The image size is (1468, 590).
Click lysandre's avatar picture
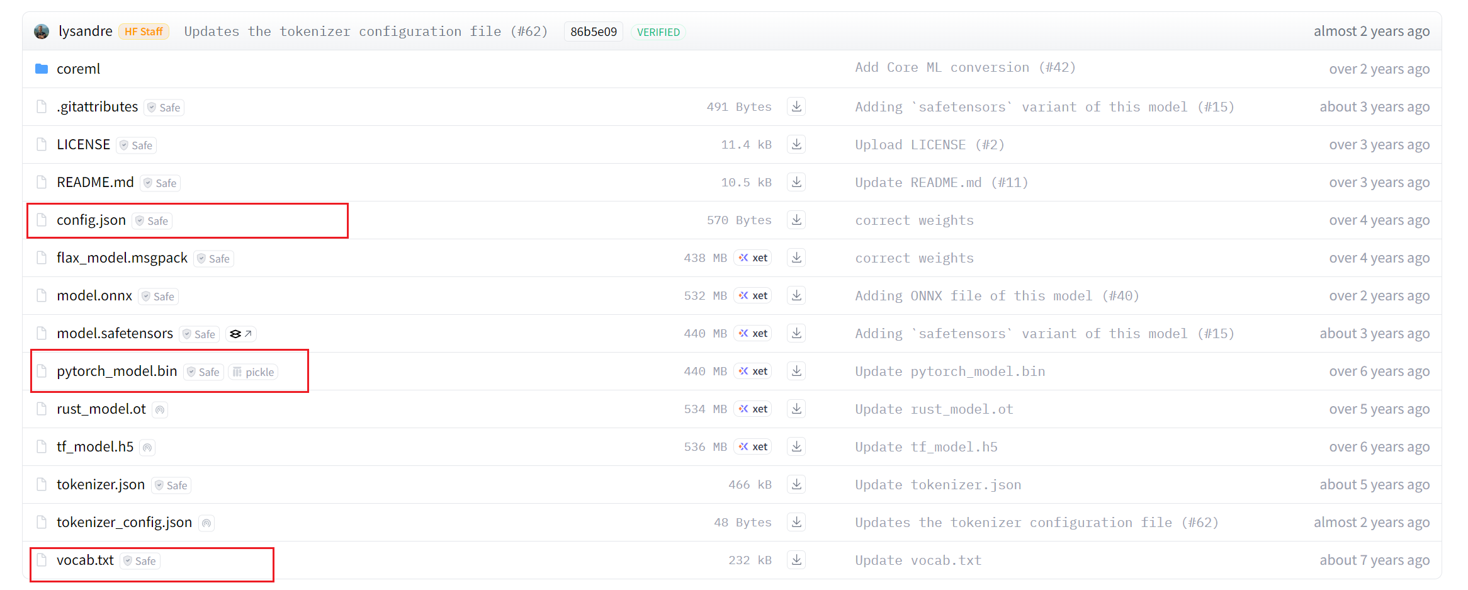tap(41, 31)
